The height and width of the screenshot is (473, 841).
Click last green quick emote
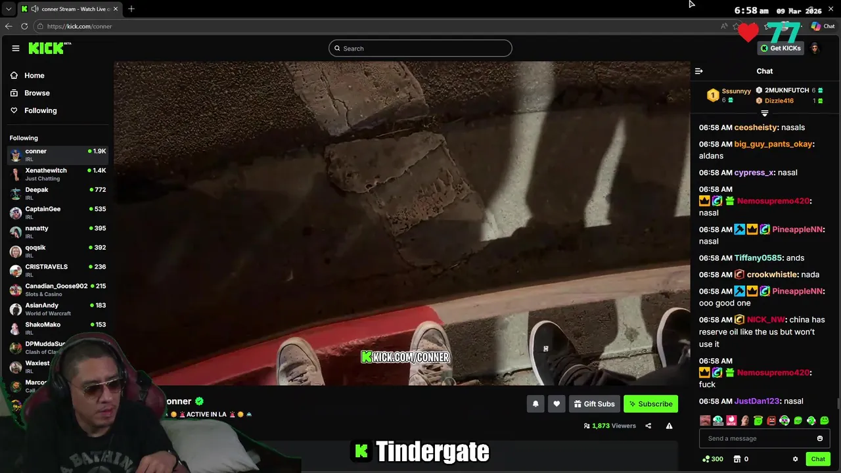coord(825,420)
